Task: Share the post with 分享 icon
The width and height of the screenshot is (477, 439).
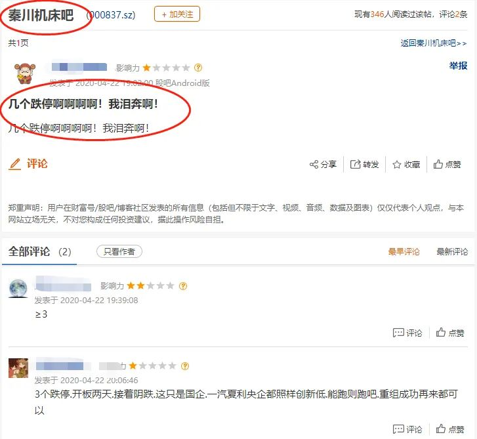Action: [314, 165]
